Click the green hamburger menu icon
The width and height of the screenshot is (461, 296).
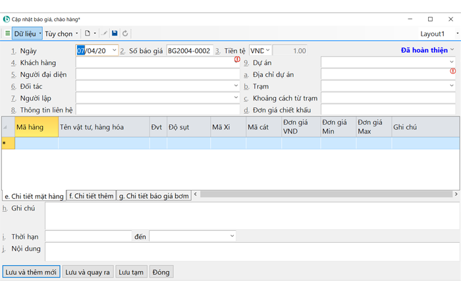[7, 34]
